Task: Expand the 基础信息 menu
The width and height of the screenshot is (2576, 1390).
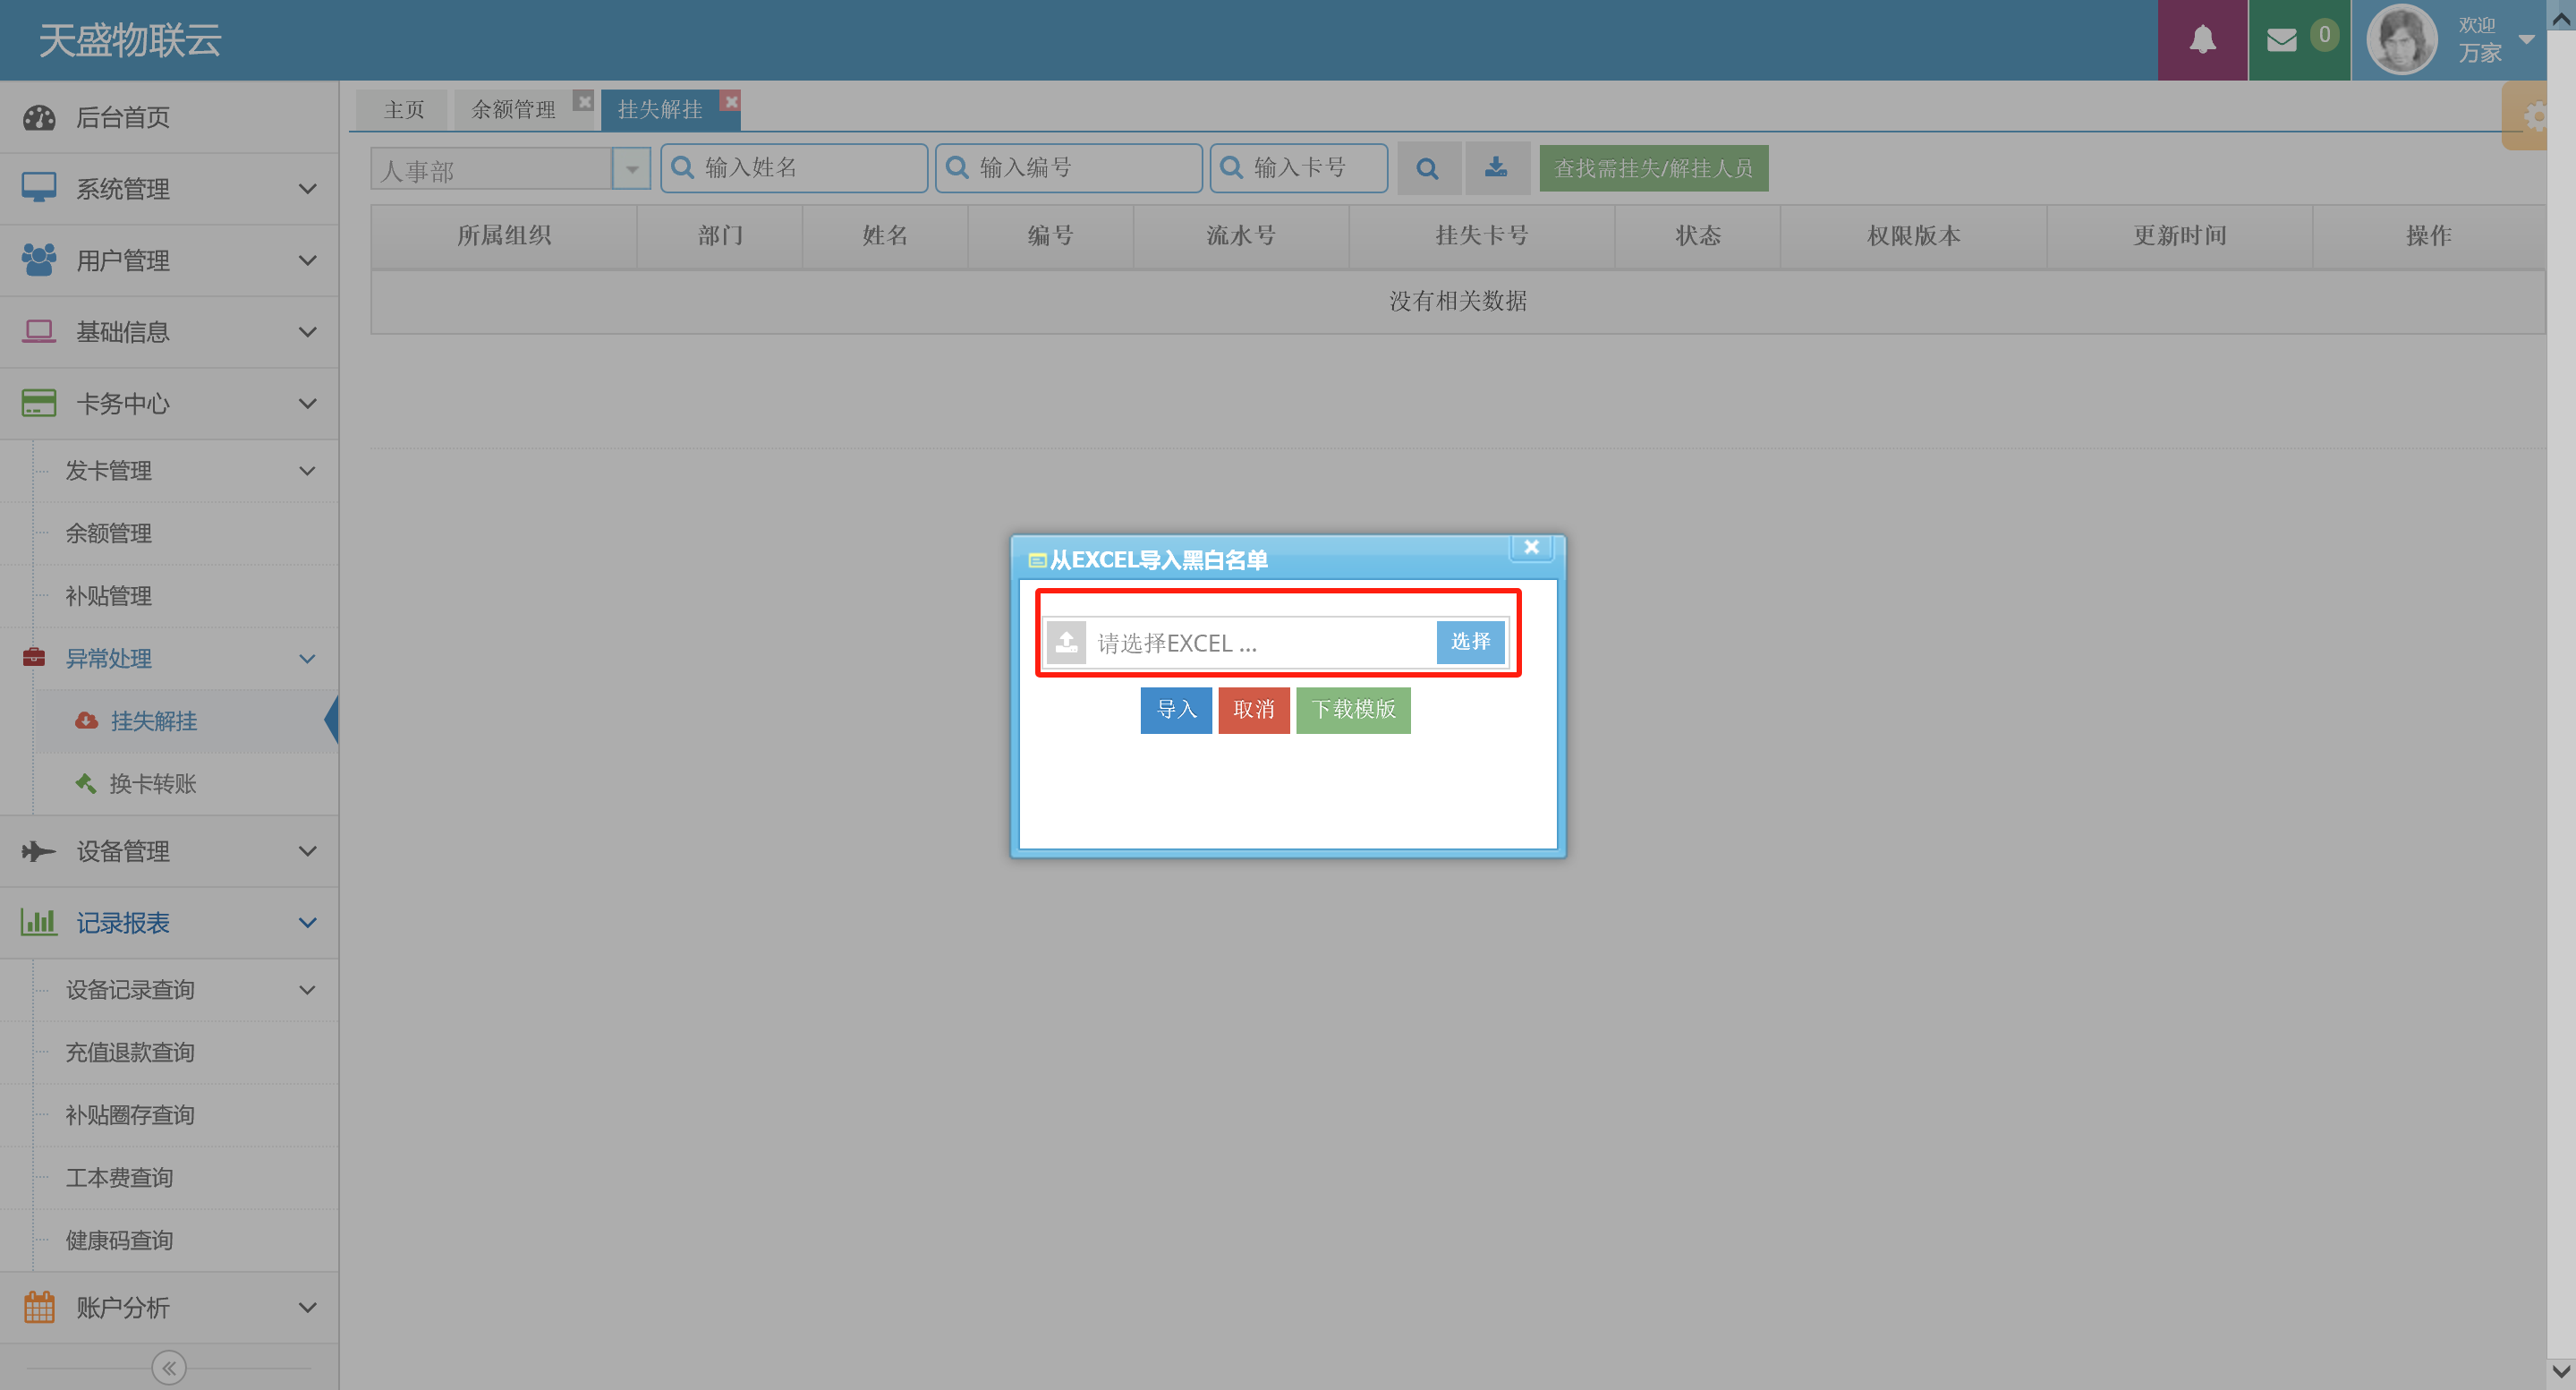Action: [169, 332]
